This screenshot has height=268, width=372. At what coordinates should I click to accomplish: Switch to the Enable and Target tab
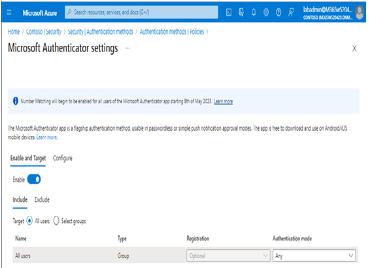28,158
